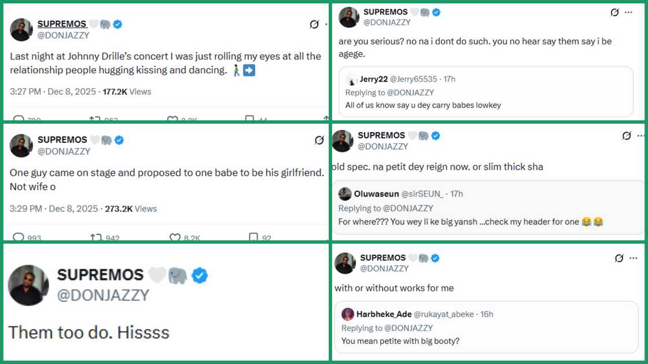Open the 273.2K Views analytics link
Image resolution: width=648 pixels, height=364 pixels.
(131, 209)
